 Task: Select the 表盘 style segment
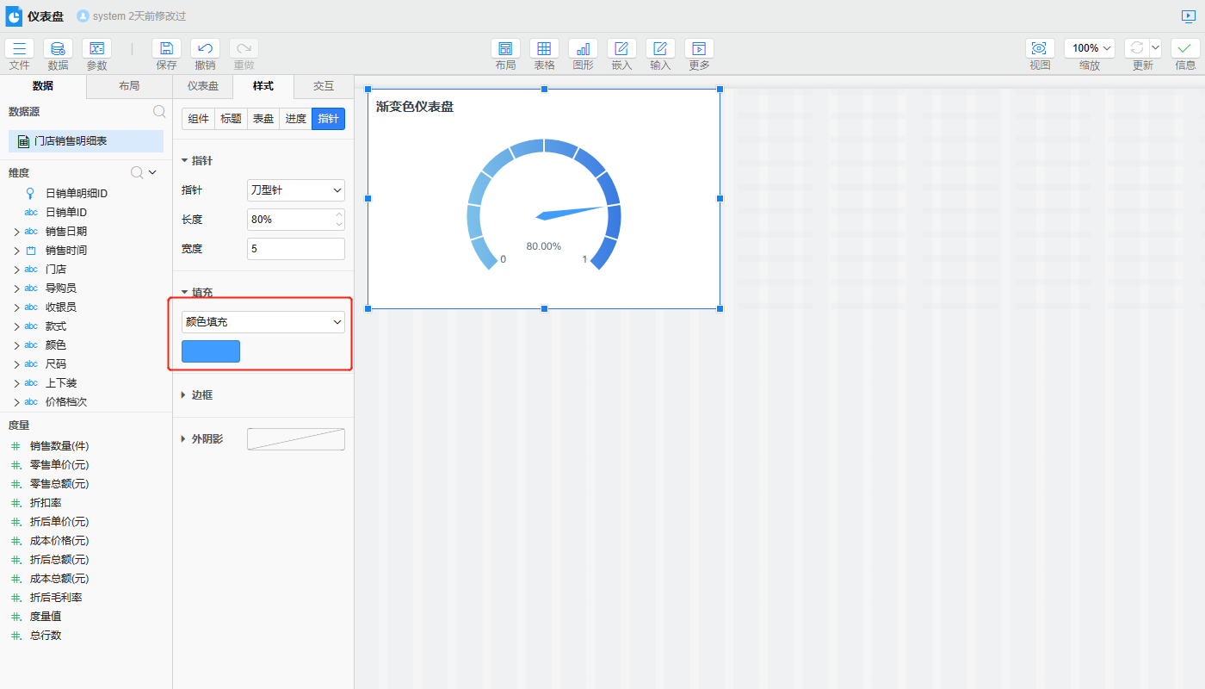pyautogui.click(x=263, y=119)
